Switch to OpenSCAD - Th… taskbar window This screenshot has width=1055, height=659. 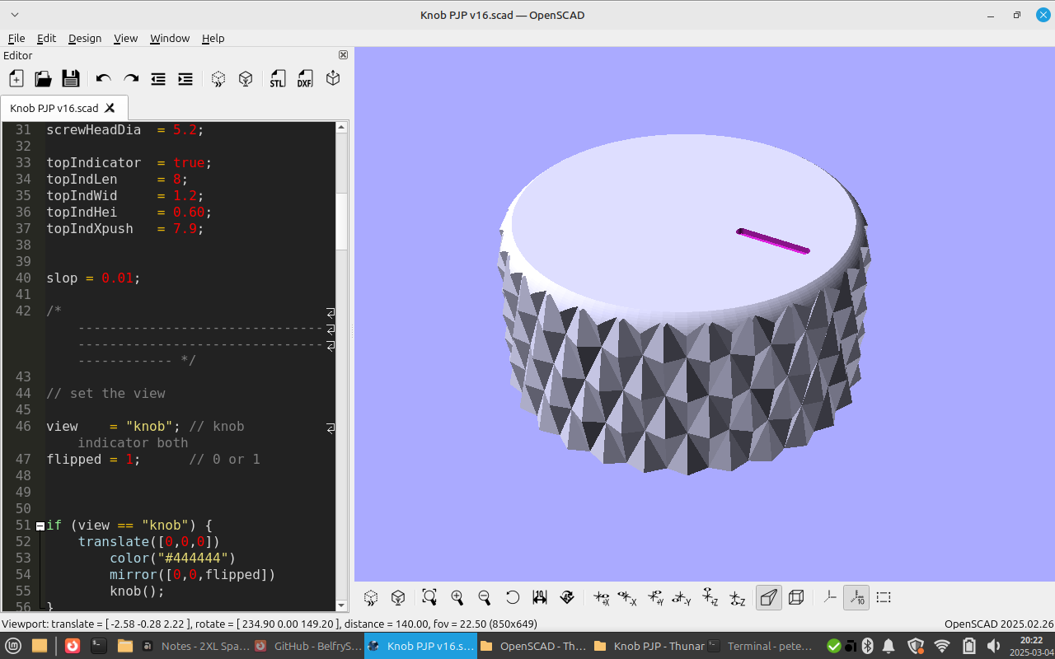tap(533, 646)
